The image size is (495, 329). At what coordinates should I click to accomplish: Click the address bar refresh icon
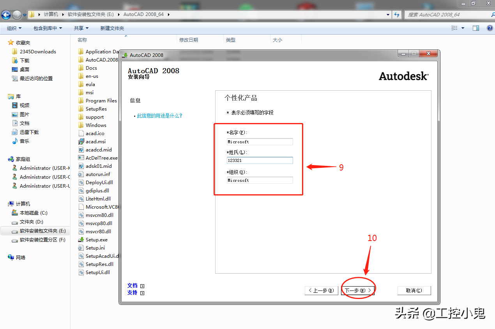397,14
